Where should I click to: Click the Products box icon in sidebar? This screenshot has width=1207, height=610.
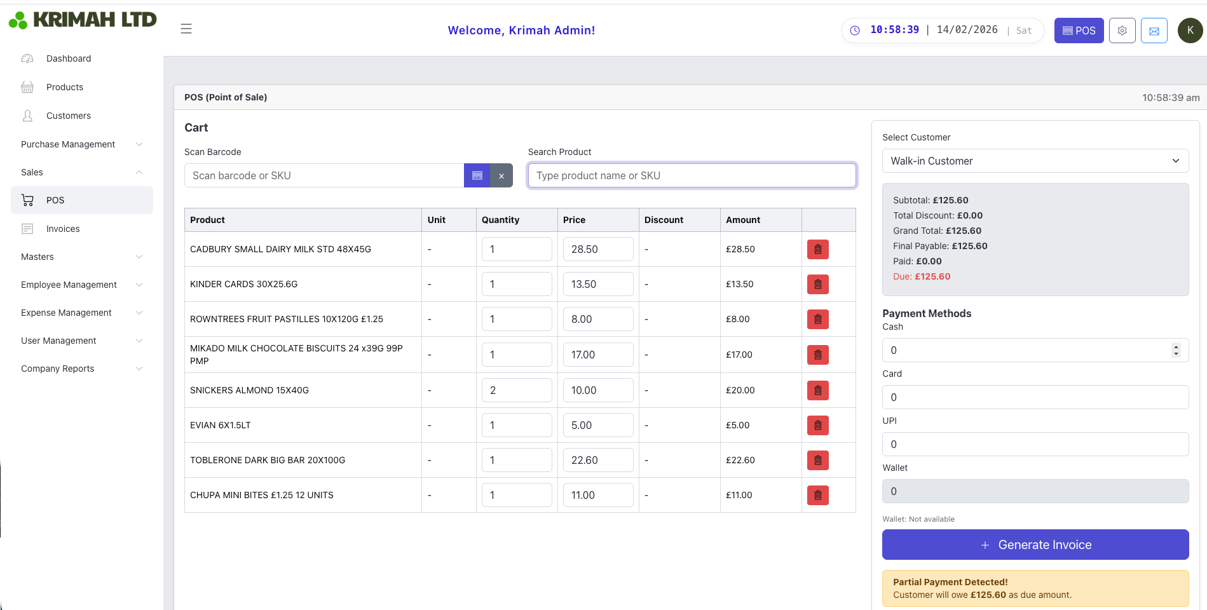tap(27, 87)
